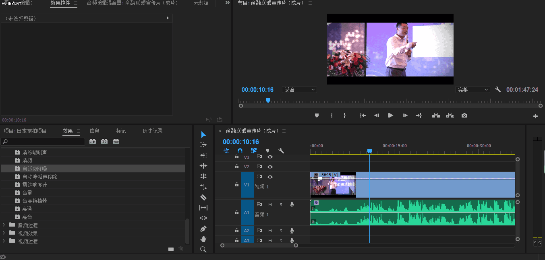Screen dimensions: 545x260
Task: Click Mark Out brace button
Action: (344, 116)
